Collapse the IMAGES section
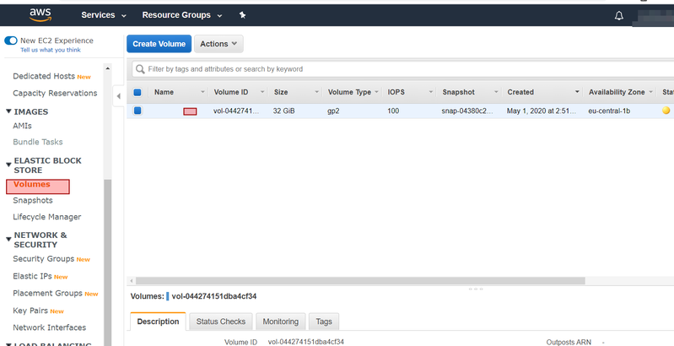 click(8, 111)
